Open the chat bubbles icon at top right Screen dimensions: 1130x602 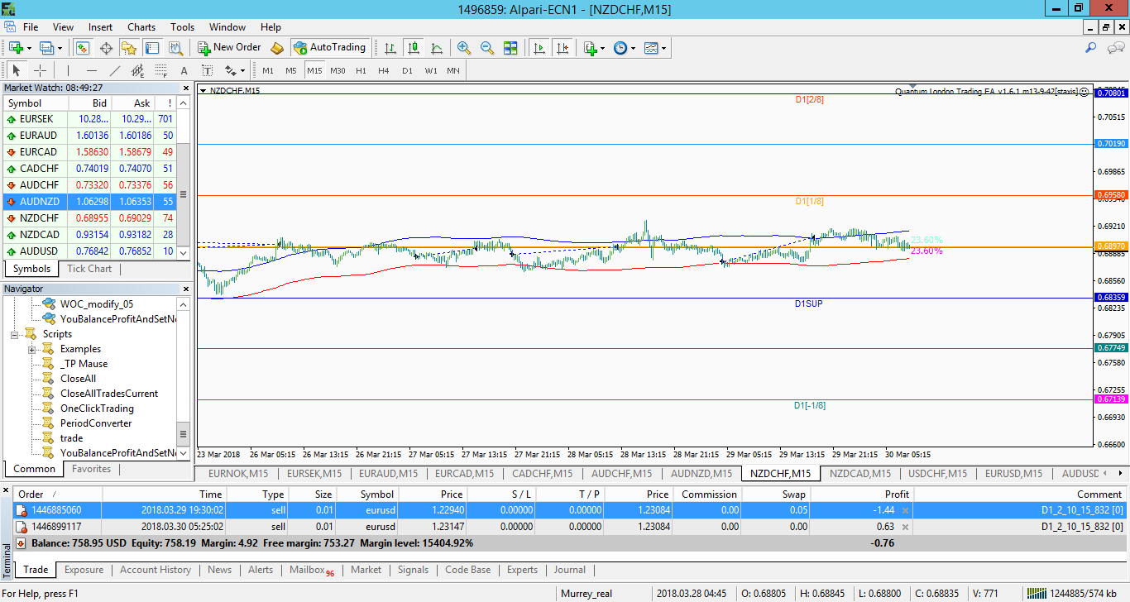1115,48
